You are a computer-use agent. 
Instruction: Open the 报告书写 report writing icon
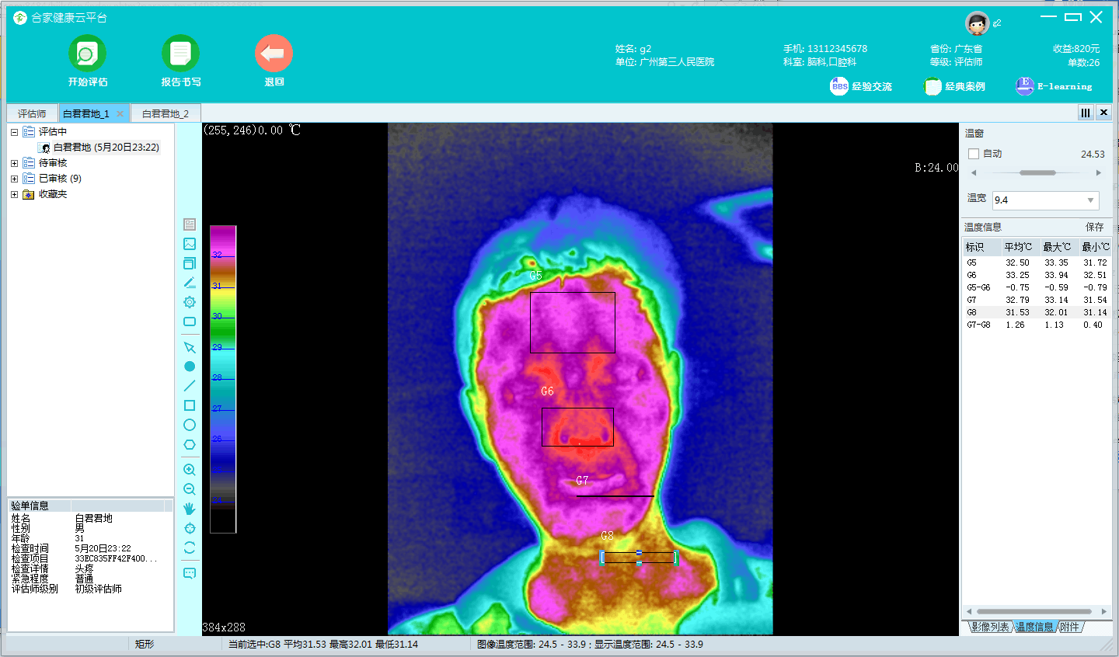(180, 54)
